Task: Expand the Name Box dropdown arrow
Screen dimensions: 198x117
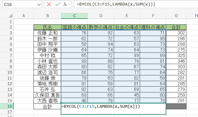Action: pos(39,5)
